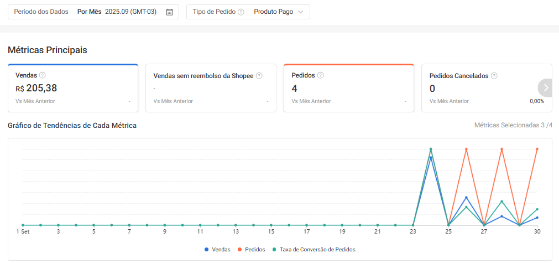559x263 pixels.
Task: Click the peak data point on day 24
Action: pyautogui.click(x=431, y=149)
